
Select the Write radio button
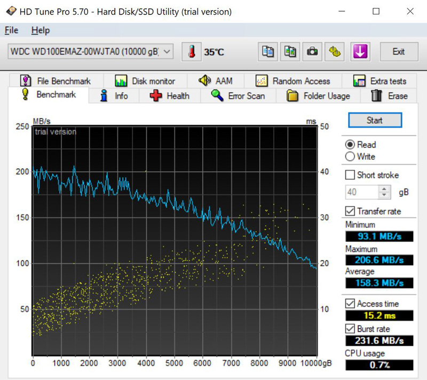click(350, 156)
